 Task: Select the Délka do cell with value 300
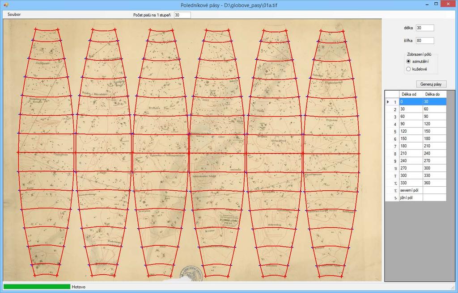[434, 168]
